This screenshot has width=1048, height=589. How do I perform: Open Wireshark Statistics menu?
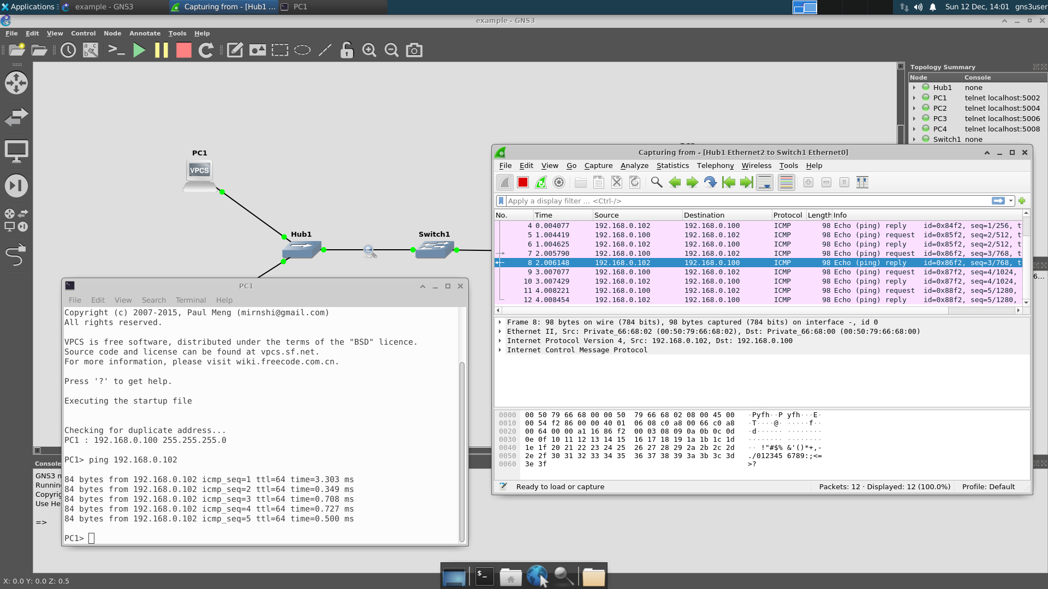[672, 166]
